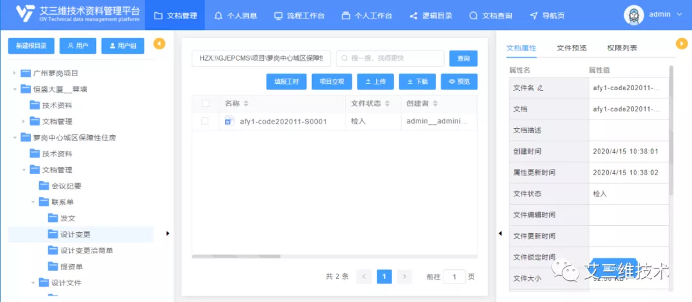Collapse left panel with orange arrow button

[x=160, y=44]
